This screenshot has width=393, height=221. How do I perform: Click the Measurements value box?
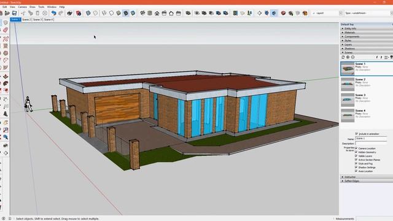(x=374, y=219)
